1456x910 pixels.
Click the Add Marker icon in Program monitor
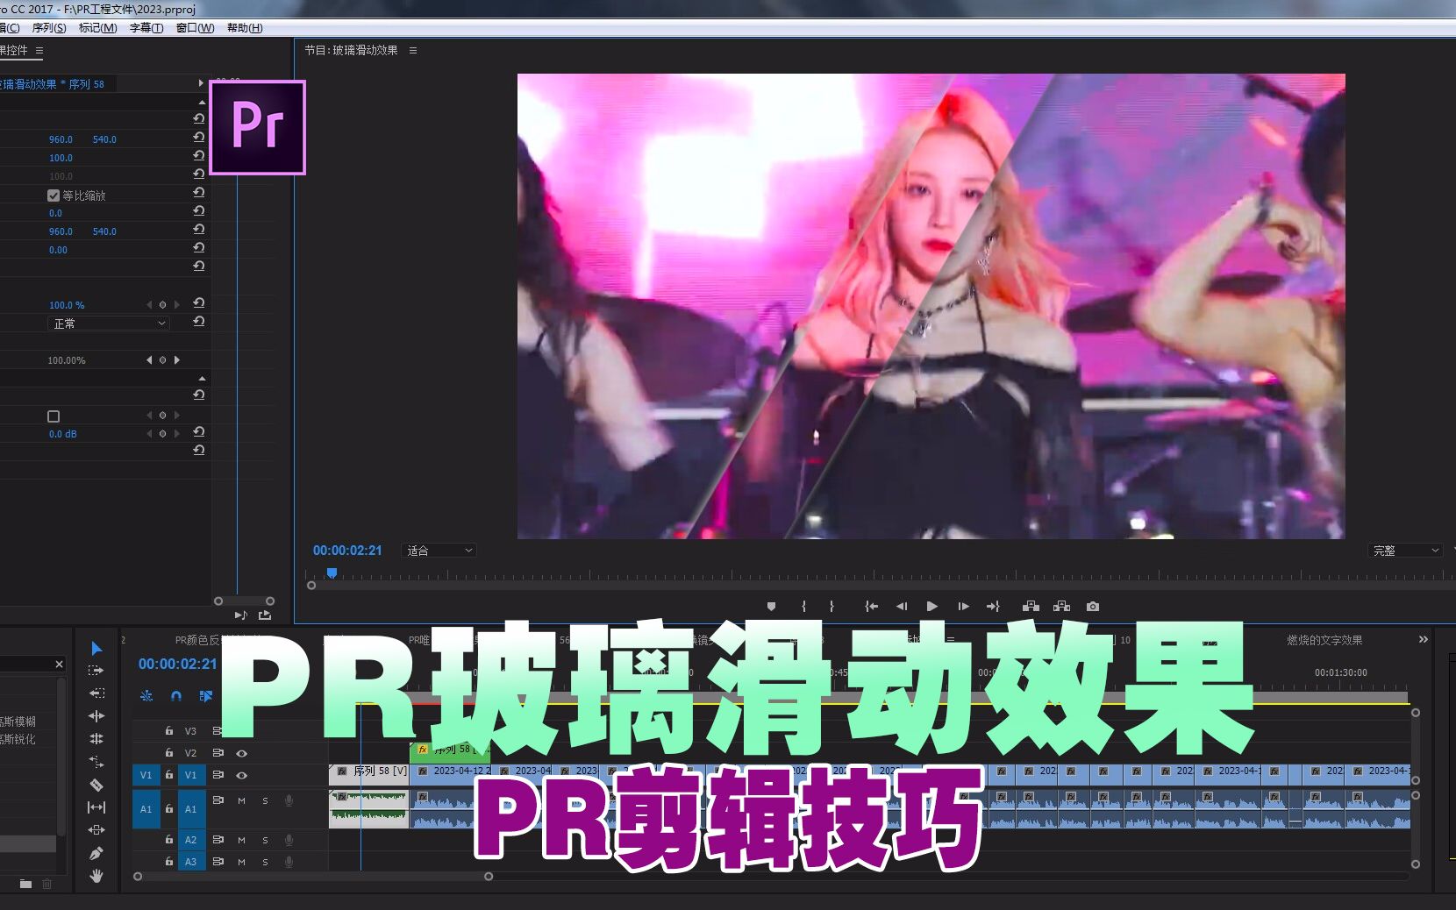click(x=771, y=607)
